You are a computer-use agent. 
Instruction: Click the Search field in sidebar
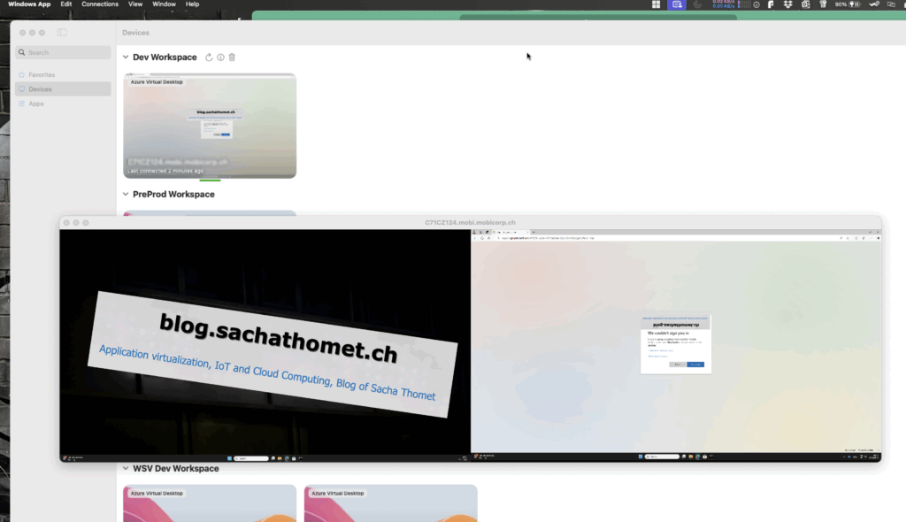coord(63,53)
